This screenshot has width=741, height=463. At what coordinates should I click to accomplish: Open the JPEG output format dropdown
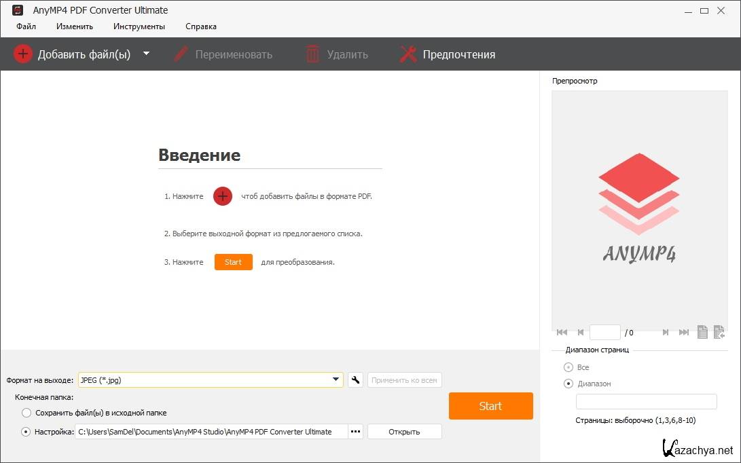pyautogui.click(x=336, y=380)
